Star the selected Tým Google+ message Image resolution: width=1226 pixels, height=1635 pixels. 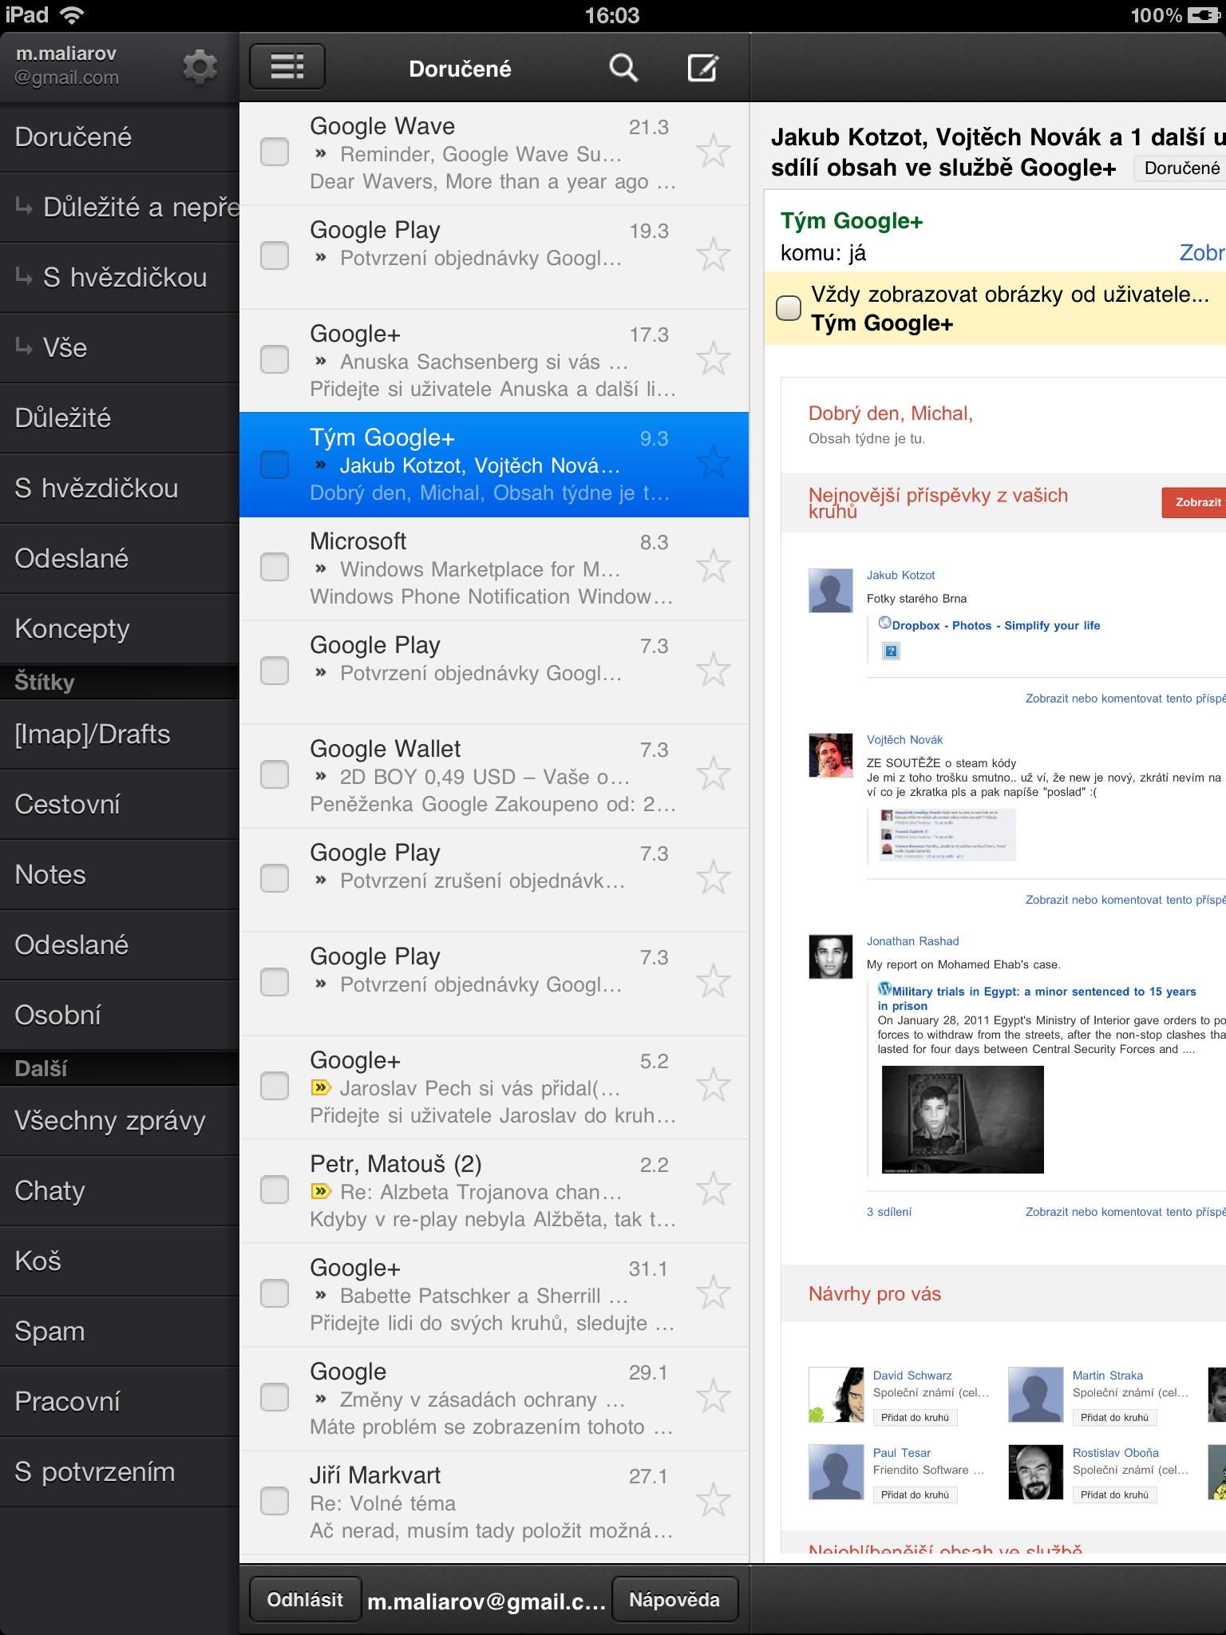point(714,463)
